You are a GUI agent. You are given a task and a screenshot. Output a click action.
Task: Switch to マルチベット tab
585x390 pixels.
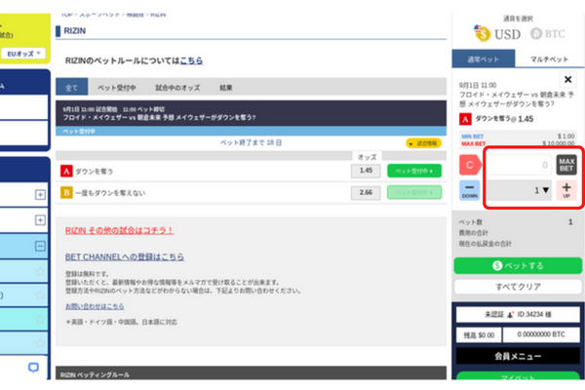(549, 58)
